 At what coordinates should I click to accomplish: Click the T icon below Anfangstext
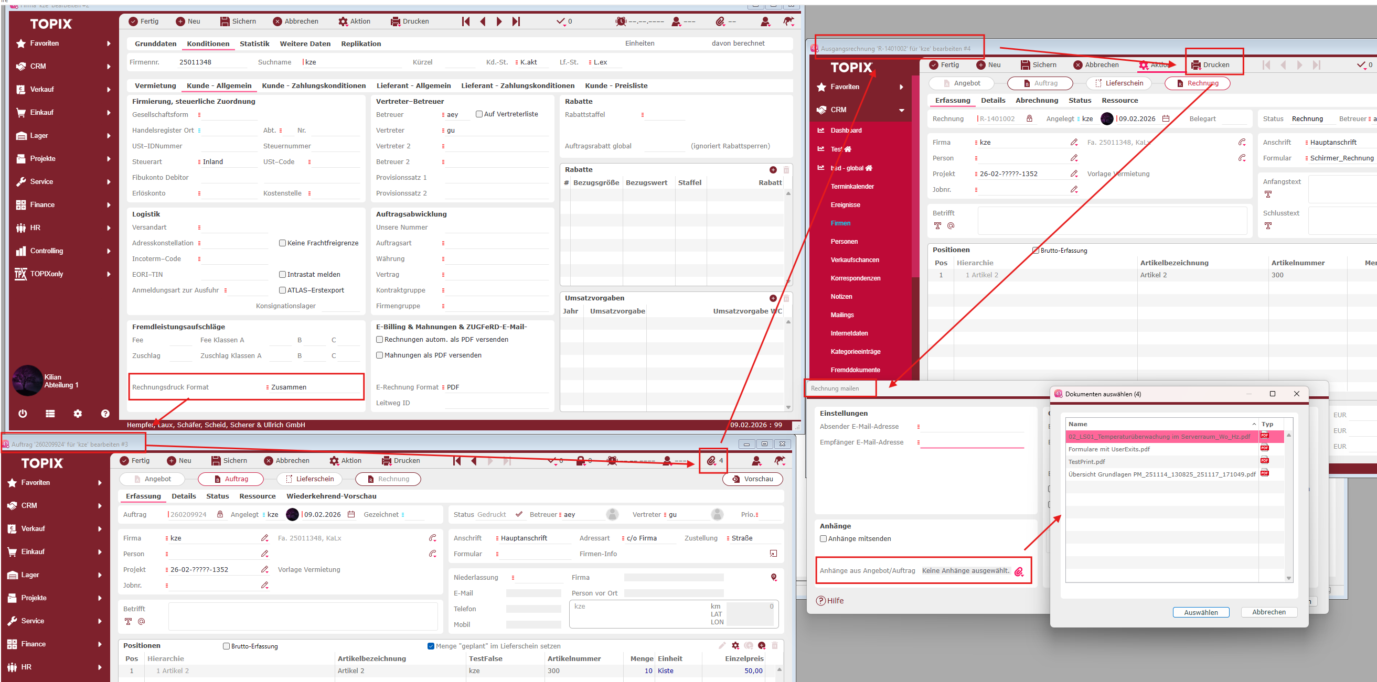click(1268, 194)
